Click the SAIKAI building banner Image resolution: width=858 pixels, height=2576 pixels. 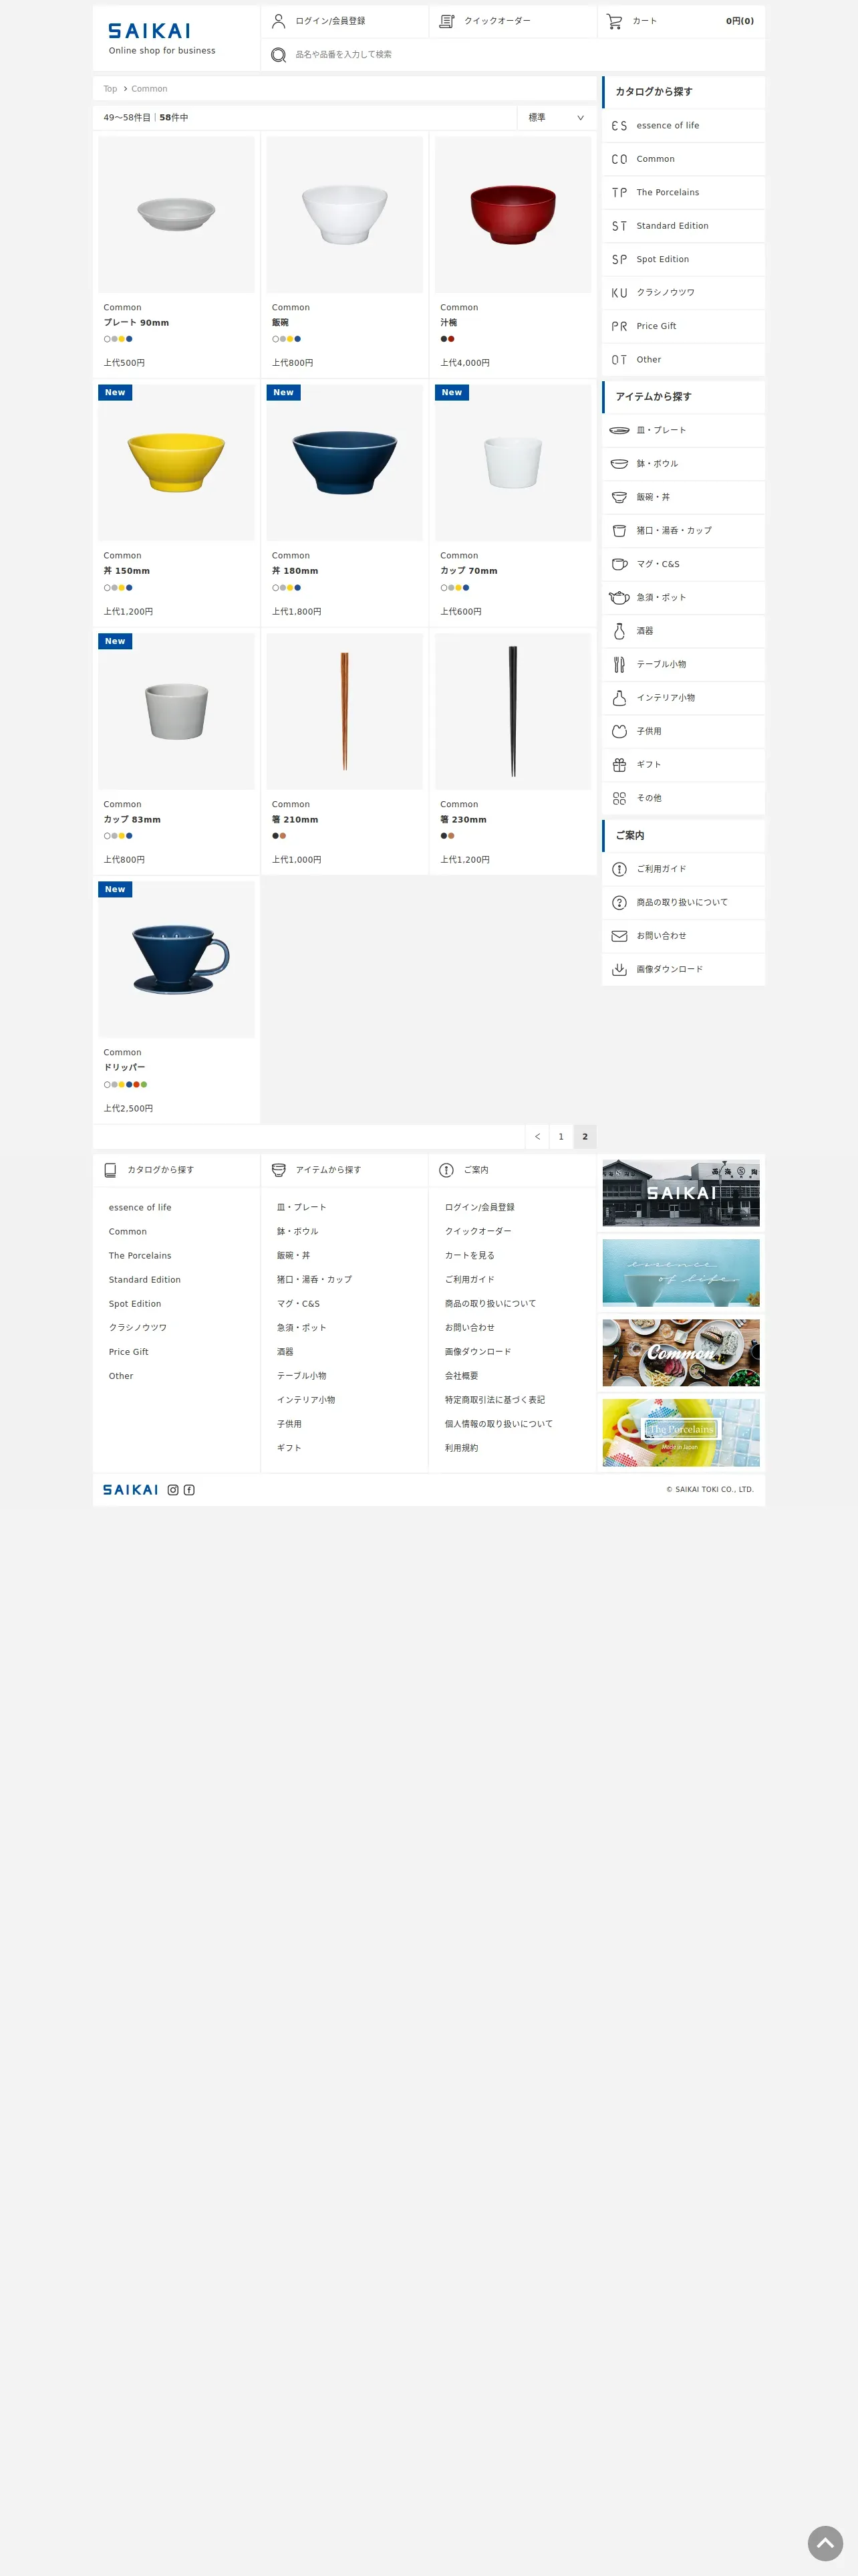pos(681,1194)
